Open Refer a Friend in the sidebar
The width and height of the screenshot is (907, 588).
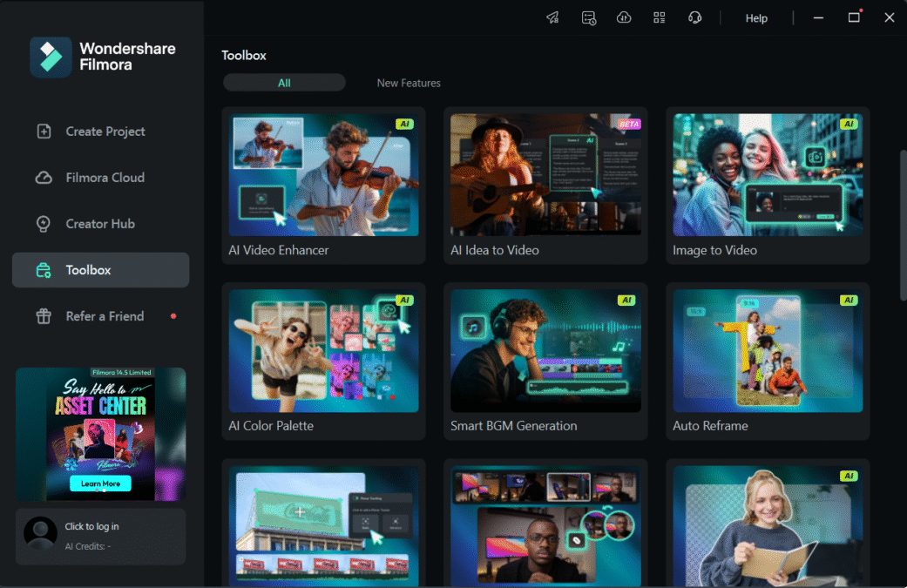click(101, 316)
